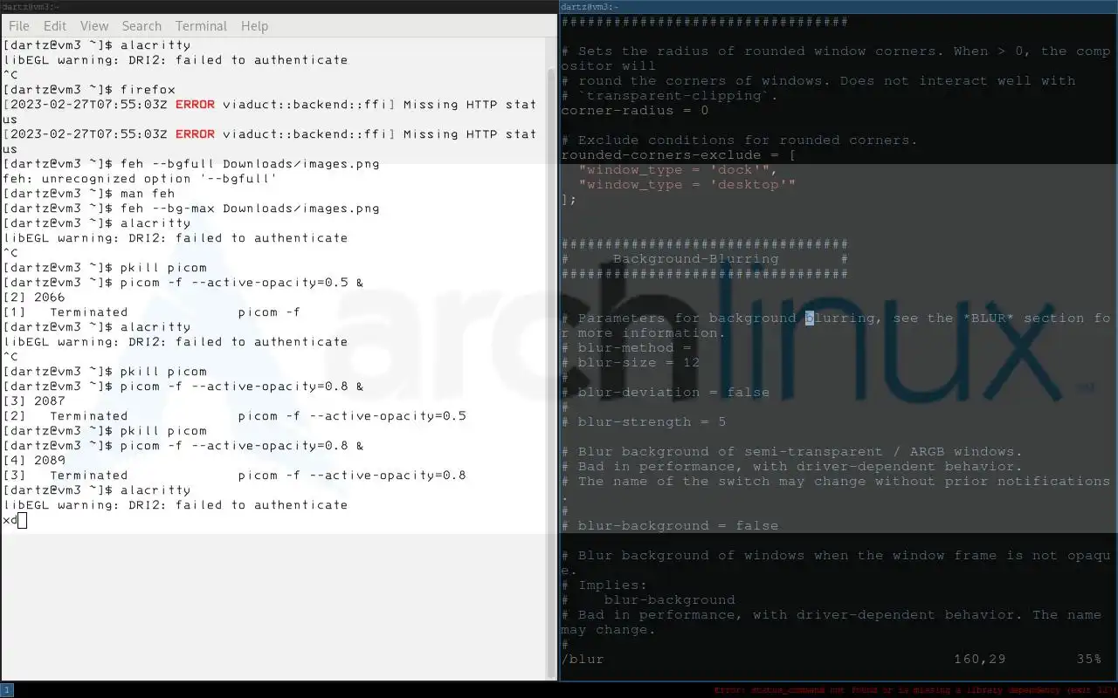The width and height of the screenshot is (1118, 698).
Task: Click the 'picom -f --active-opacity=0.5 &' command
Action: pos(242,283)
